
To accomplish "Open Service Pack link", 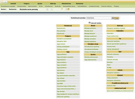I will coord(111,47).
